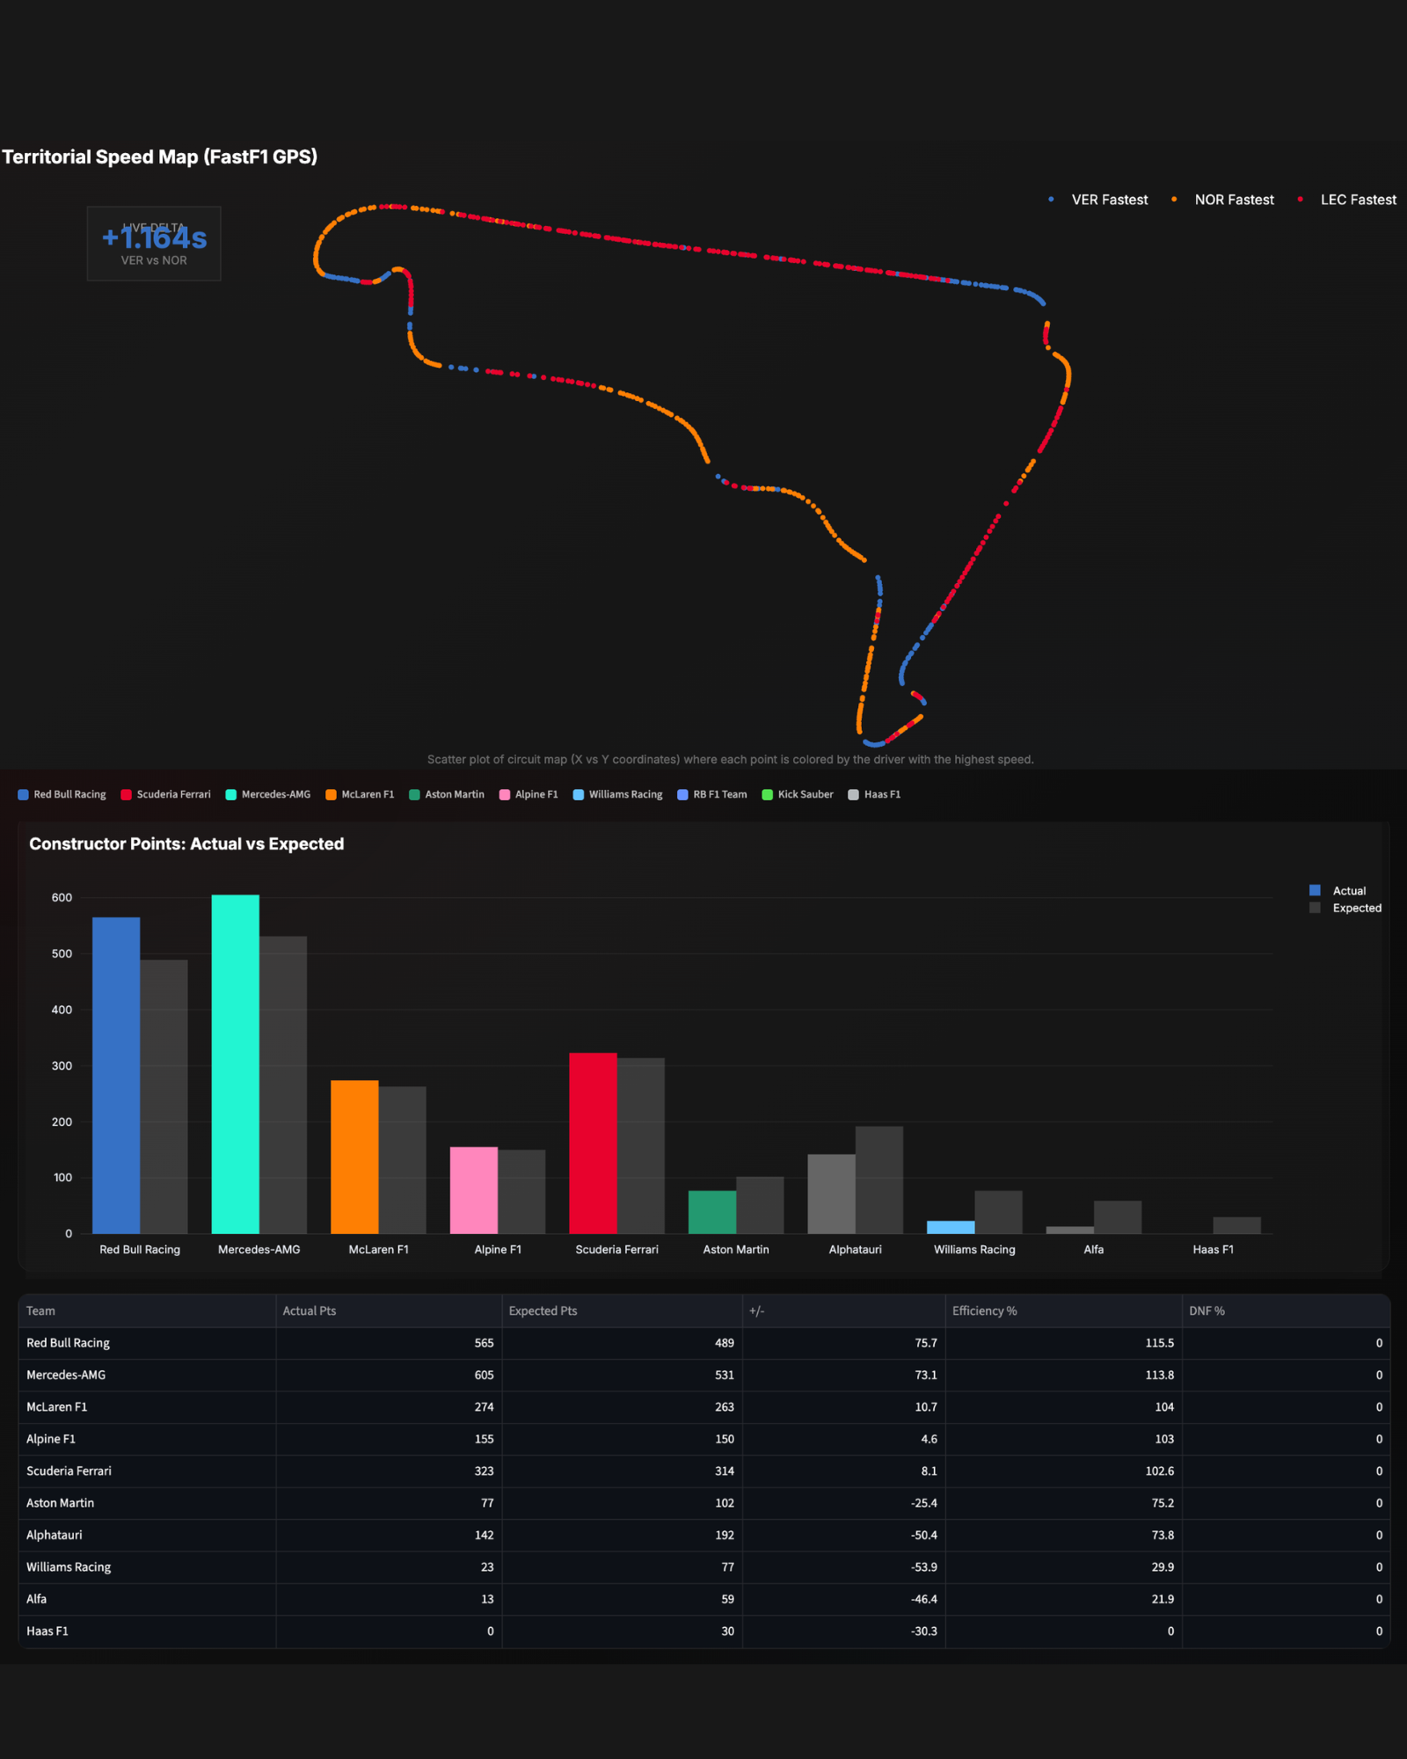Toggle the Expected series in chart legend
The height and width of the screenshot is (1759, 1407).
click(x=1345, y=908)
